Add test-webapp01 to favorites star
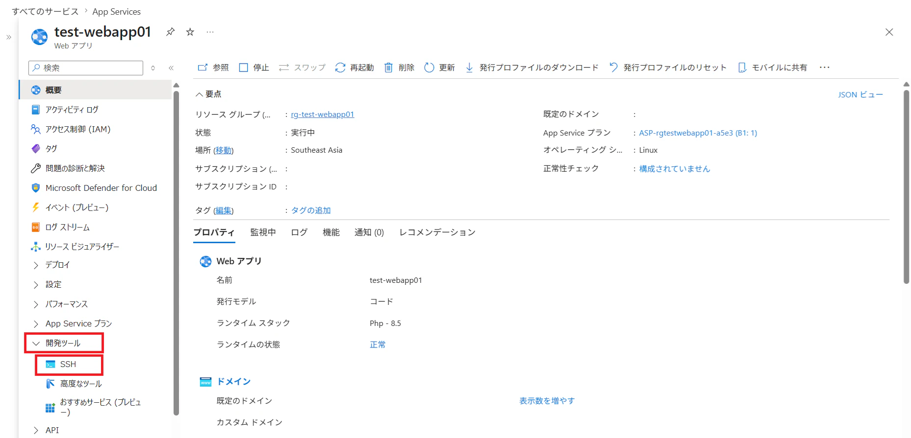This screenshot has width=911, height=438. [190, 32]
